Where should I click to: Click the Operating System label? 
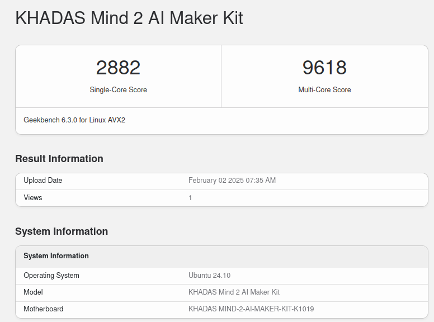[x=51, y=275]
